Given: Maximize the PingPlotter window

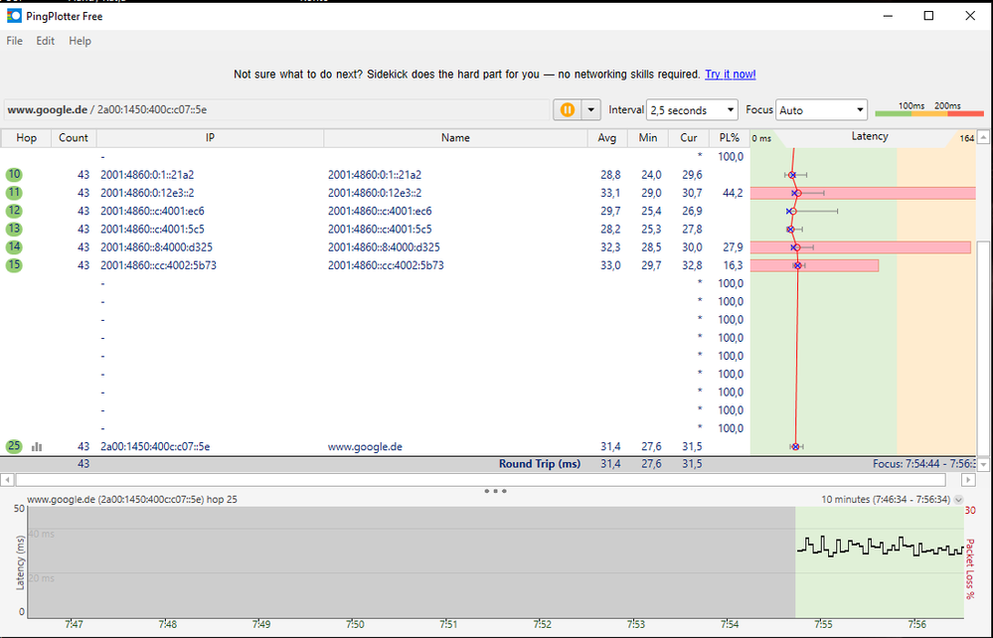Looking at the screenshot, I should [x=928, y=16].
